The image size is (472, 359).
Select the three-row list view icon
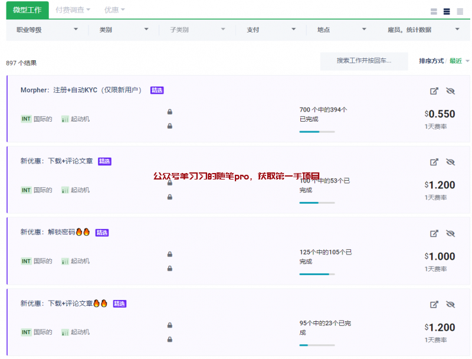pos(447,11)
